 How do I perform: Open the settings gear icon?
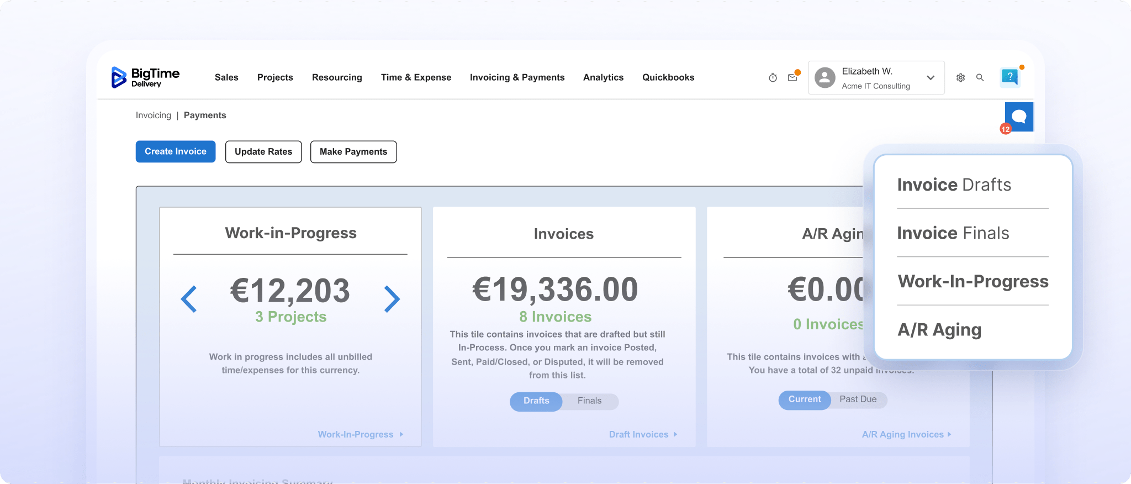coord(960,77)
